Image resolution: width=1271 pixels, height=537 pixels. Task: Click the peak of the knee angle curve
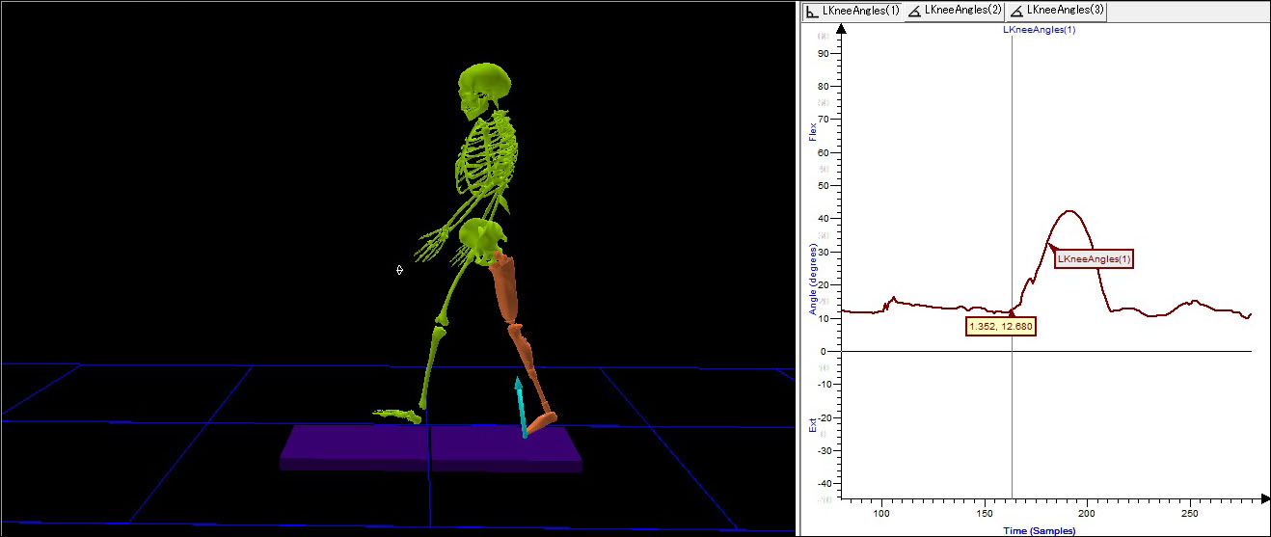[1068, 211]
